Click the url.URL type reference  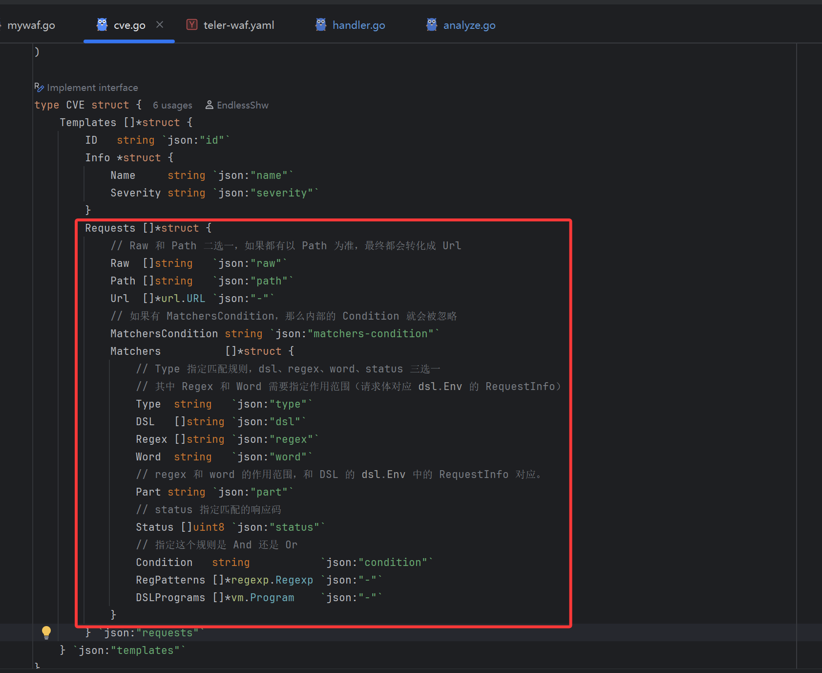[x=183, y=299]
